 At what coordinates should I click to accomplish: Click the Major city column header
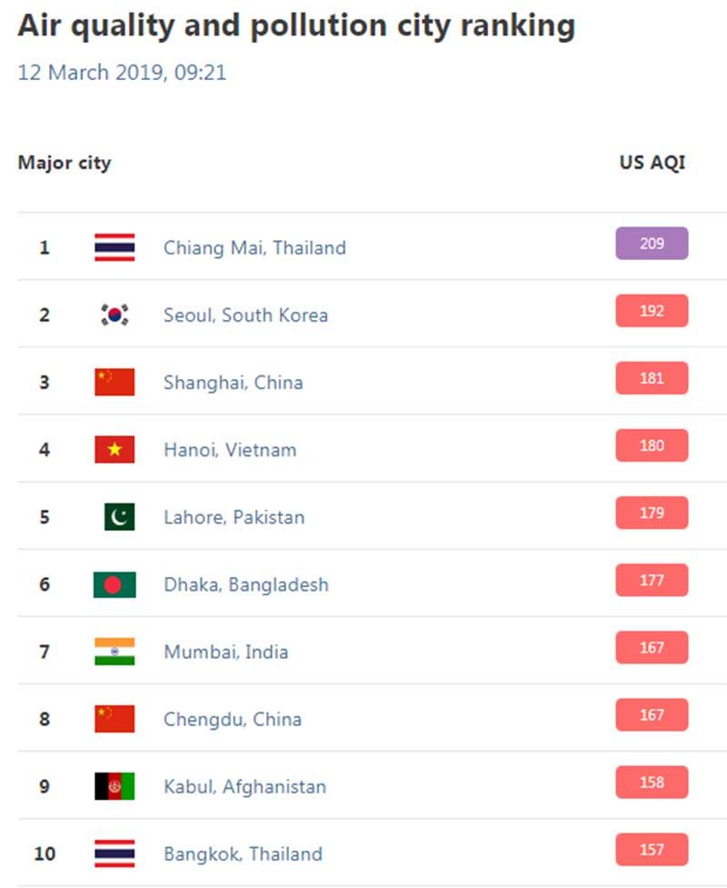click(65, 163)
